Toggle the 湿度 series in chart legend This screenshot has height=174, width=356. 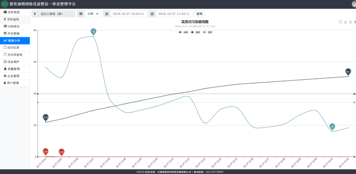pyautogui.click(x=207, y=32)
